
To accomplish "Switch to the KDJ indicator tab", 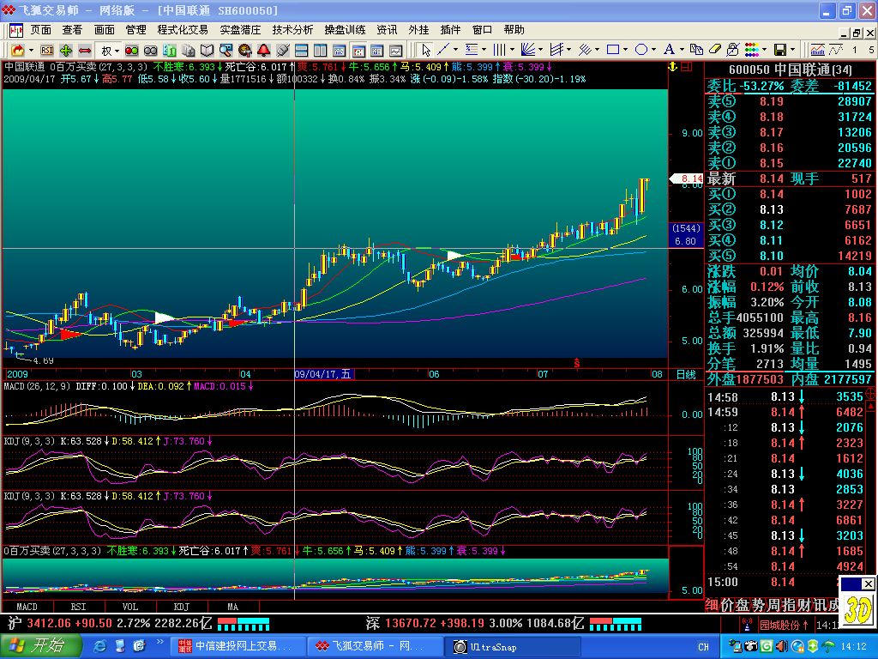I will coord(182,607).
